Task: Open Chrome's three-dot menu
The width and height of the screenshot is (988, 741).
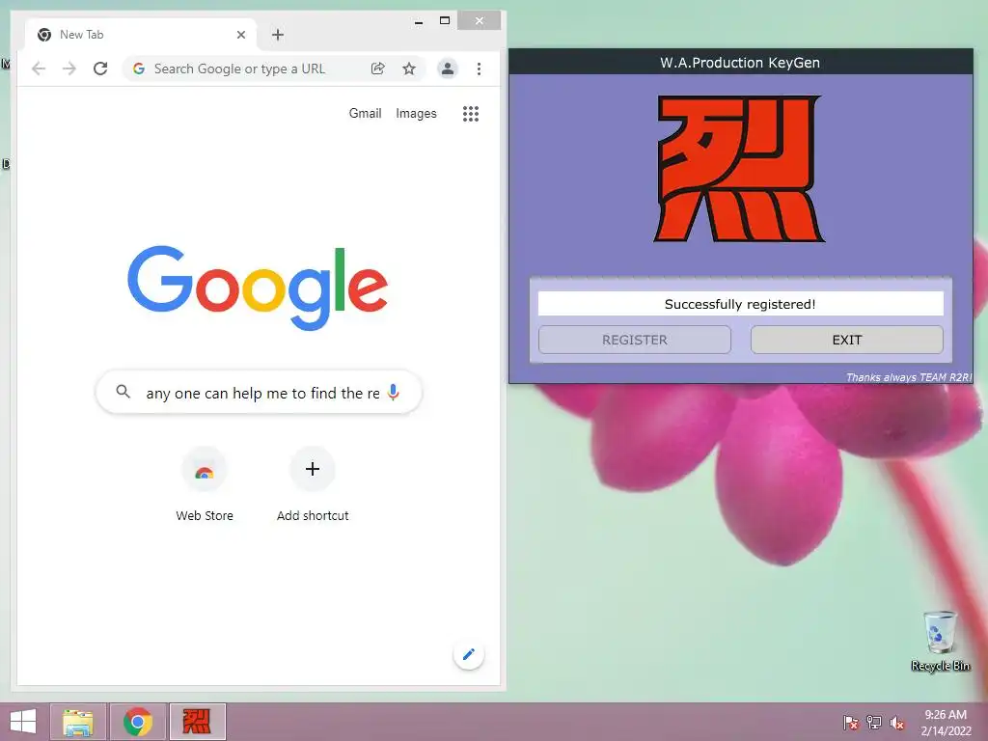Action: pos(479,69)
